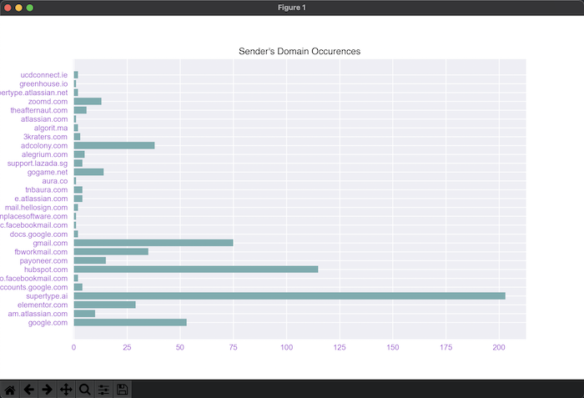Image resolution: width=584 pixels, height=398 pixels.
Task: Click the x-axis tick label 100
Action: [x=286, y=347]
